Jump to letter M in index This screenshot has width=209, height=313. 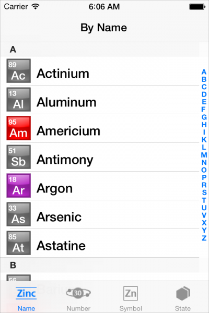[x=204, y=155]
